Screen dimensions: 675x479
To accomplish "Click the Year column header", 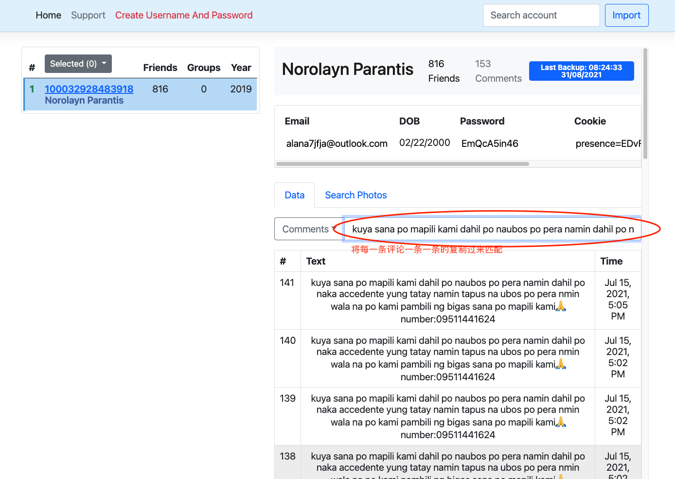I will [x=241, y=68].
